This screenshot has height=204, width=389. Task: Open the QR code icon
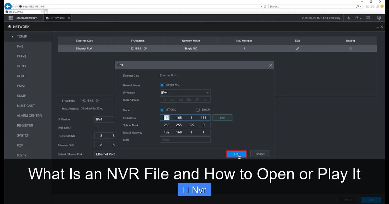pos(368,18)
